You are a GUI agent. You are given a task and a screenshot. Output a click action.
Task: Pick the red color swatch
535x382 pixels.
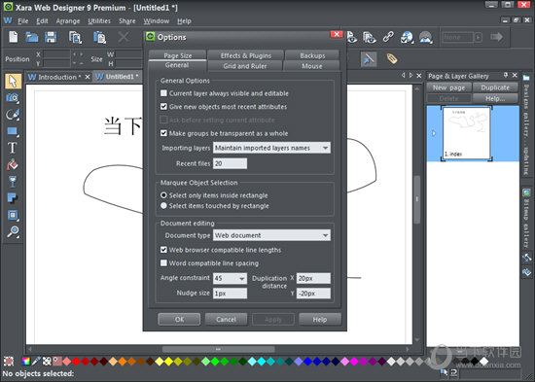[x=76, y=361]
